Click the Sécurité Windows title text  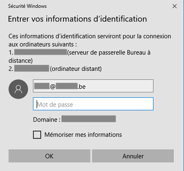[27, 6]
